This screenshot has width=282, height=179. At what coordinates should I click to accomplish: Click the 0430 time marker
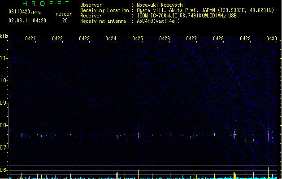pyautogui.click(x=272, y=38)
